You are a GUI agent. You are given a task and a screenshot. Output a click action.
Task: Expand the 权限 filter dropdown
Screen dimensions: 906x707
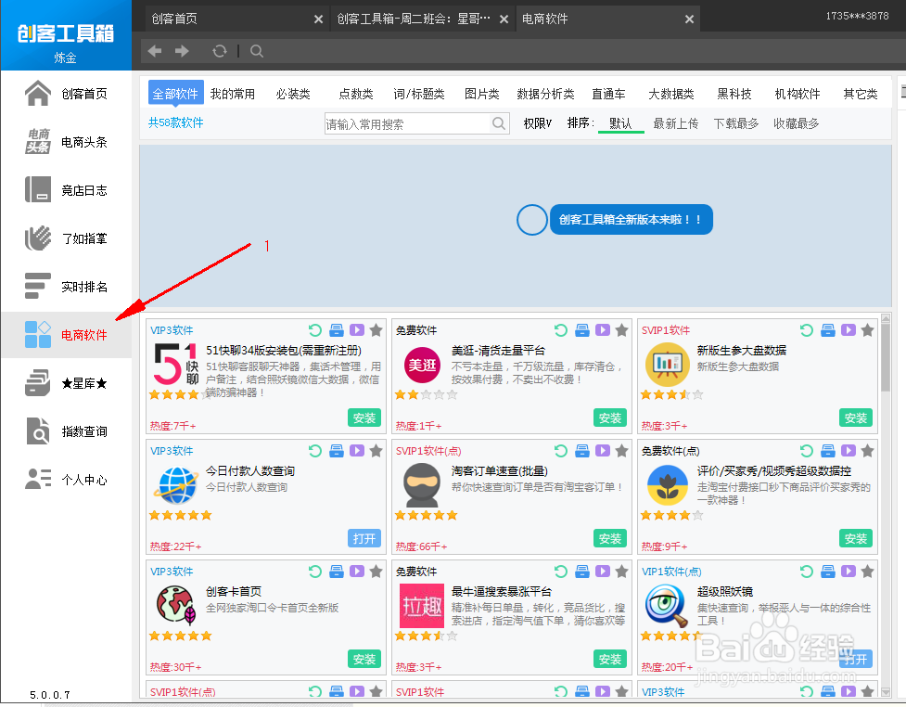tap(537, 123)
